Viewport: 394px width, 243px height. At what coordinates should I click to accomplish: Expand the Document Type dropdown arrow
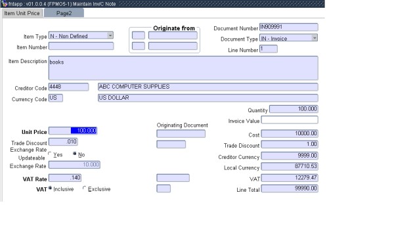315,38
